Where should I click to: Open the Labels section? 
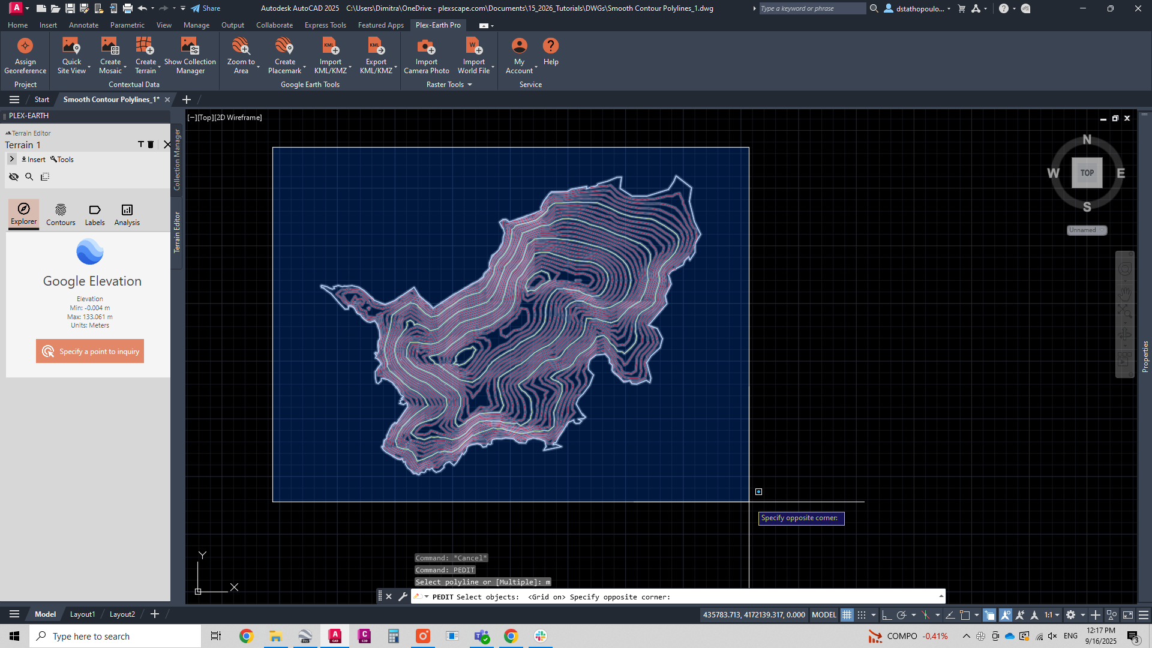[95, 214]
